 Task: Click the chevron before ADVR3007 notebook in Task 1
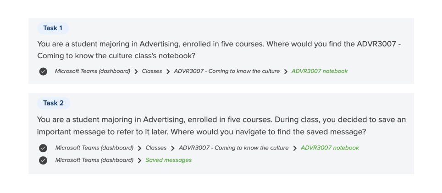(x=286, y=72)
